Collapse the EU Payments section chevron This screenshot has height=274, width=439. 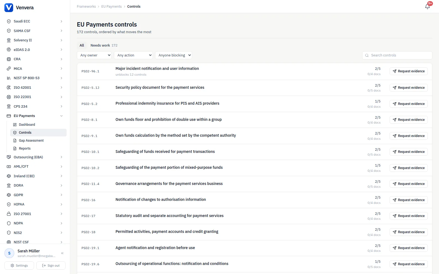(61, 116)
